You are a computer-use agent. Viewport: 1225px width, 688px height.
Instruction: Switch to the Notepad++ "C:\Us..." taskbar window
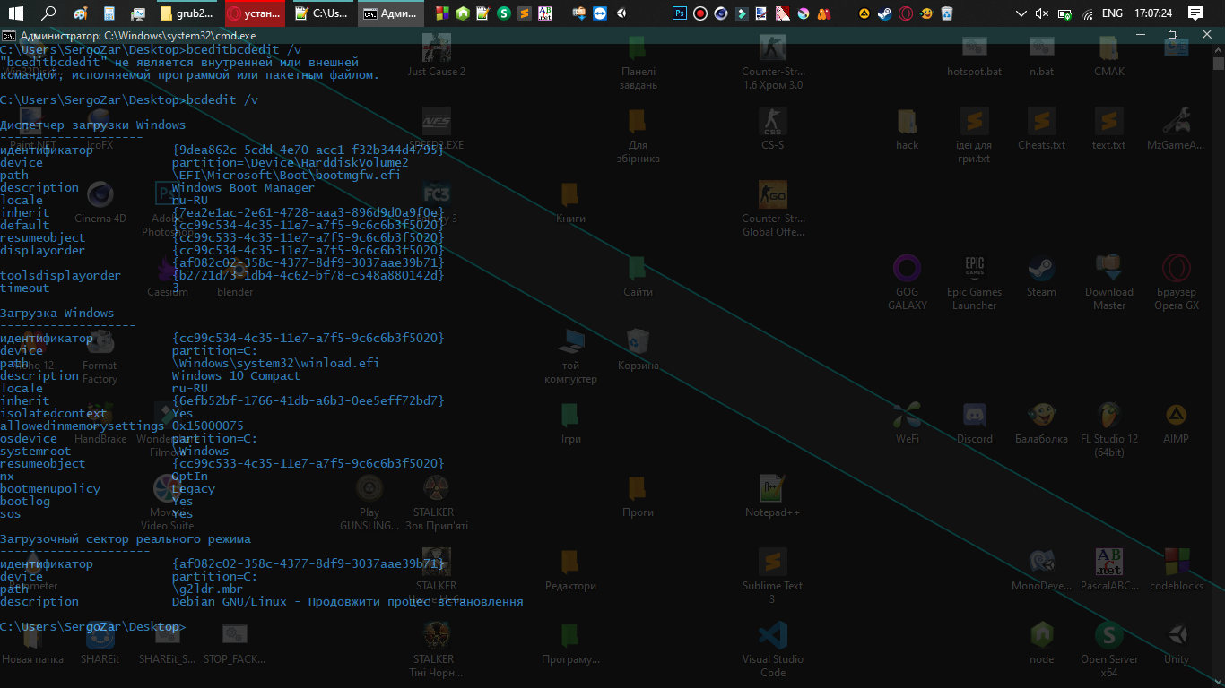(x=322, y=13)
